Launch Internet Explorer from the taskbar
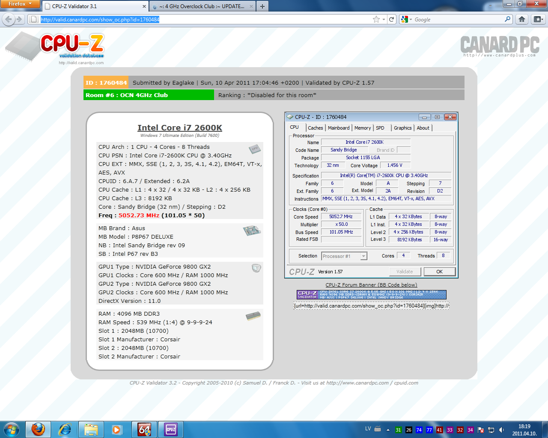The height and width of the screenshot is (438, 548). coord(65,429)
